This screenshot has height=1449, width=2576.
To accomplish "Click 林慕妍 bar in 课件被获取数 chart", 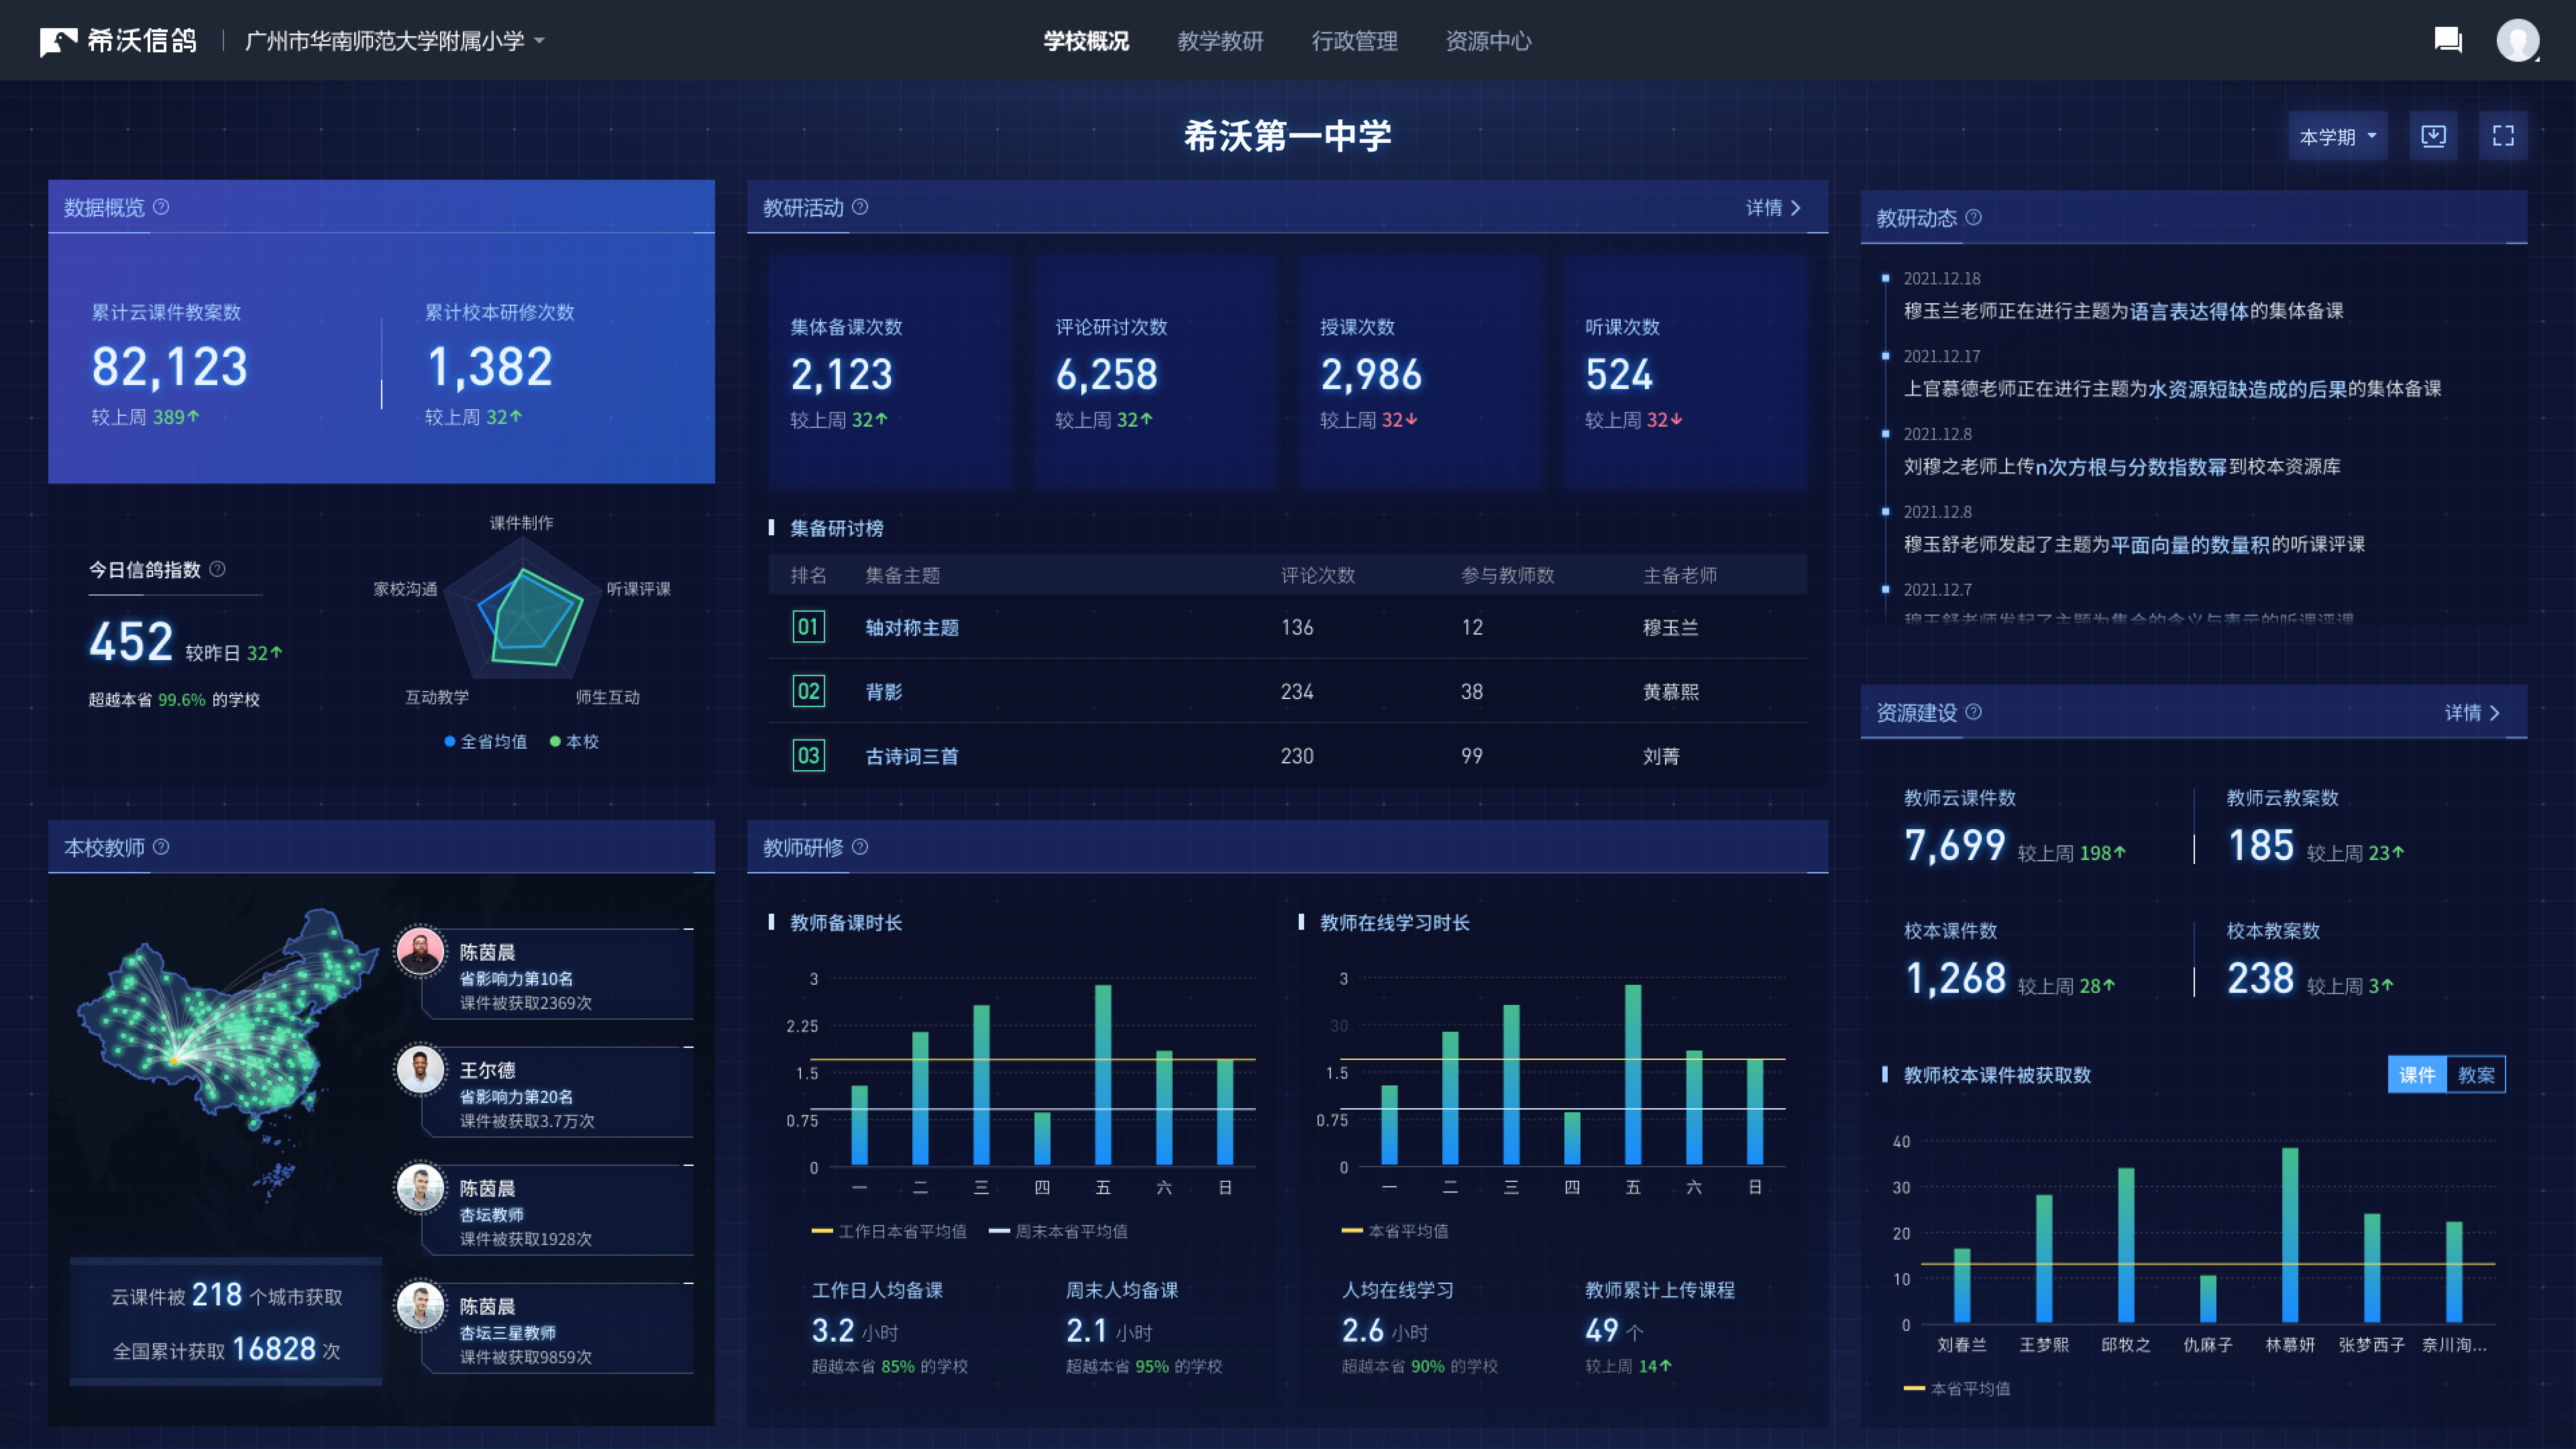I will pos(2290,1235).
